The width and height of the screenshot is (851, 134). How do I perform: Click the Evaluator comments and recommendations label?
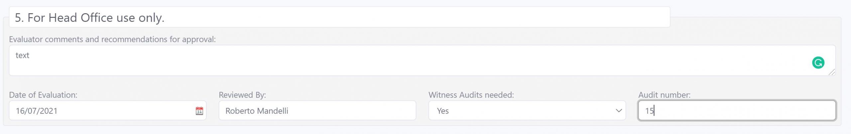point(112,39)
